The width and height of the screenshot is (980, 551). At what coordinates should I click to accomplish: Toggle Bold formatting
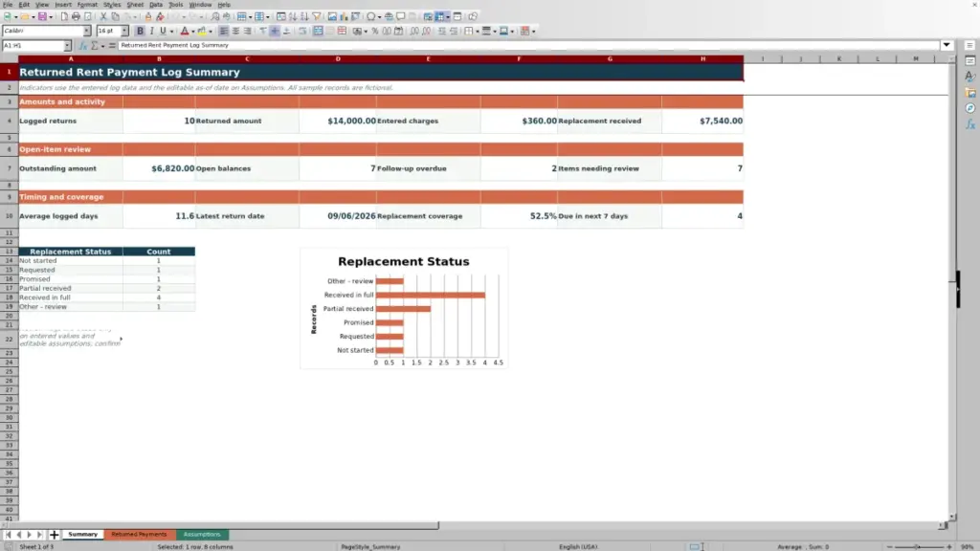click(x=140, y=31)
